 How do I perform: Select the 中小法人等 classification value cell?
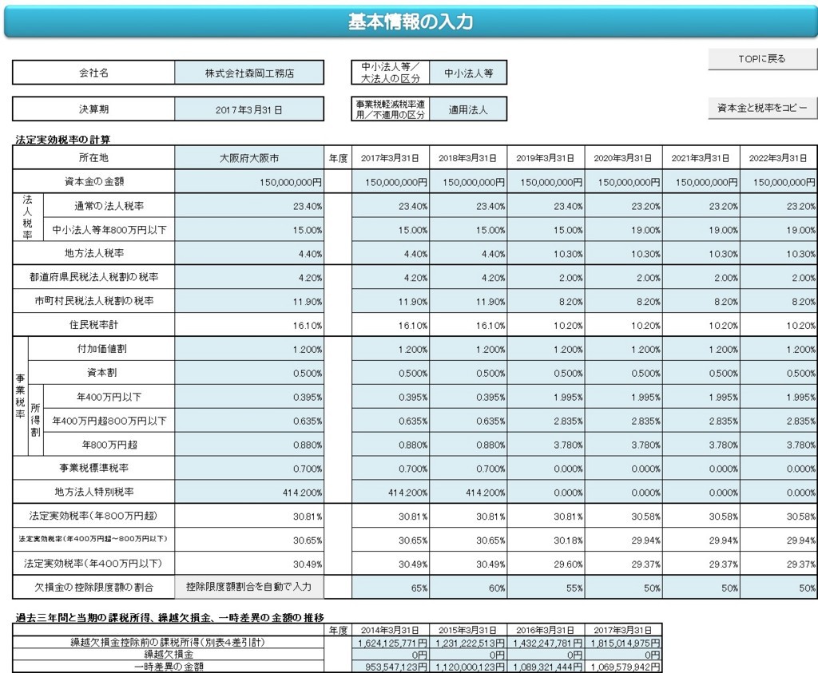pos(468,73)
